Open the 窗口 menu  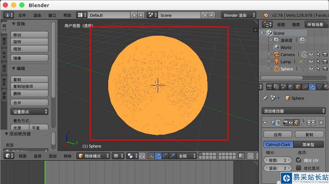coord(52,15)
